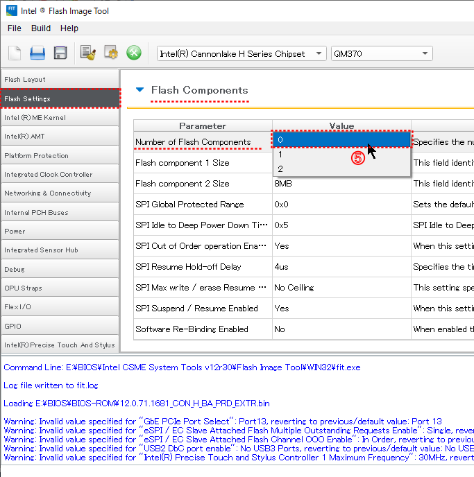Screen dimensions: 474x477
Task: Open the Build menu
Action: [41, 28]
